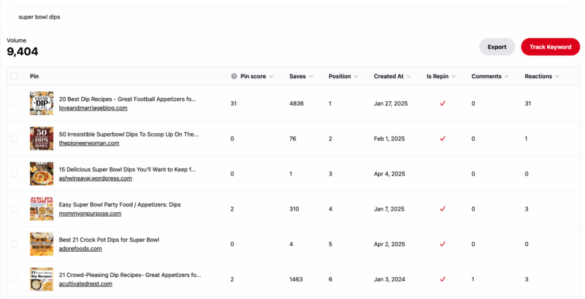
Task: Click the Pin column header label
Action: 34,76
